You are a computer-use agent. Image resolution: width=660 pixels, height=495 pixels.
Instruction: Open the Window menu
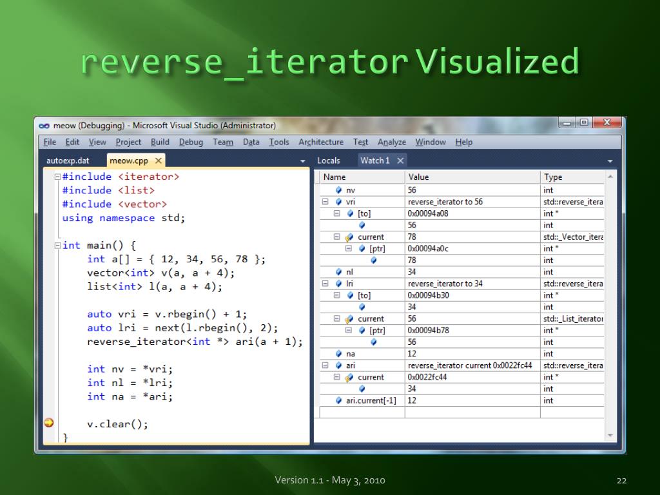431,142
